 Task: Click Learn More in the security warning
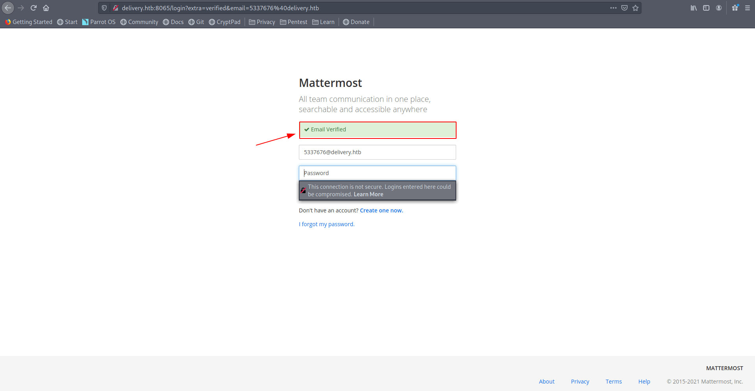pyautogui.click(x=368, y=194)
